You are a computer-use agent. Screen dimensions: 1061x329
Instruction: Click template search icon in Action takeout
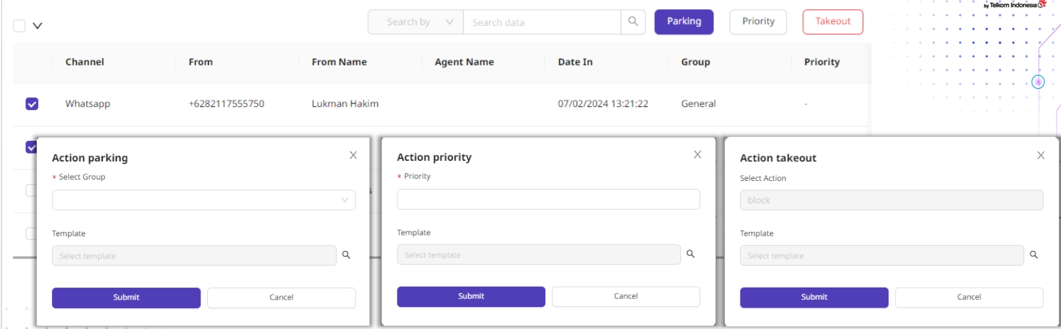click(x=1034, y=255)
